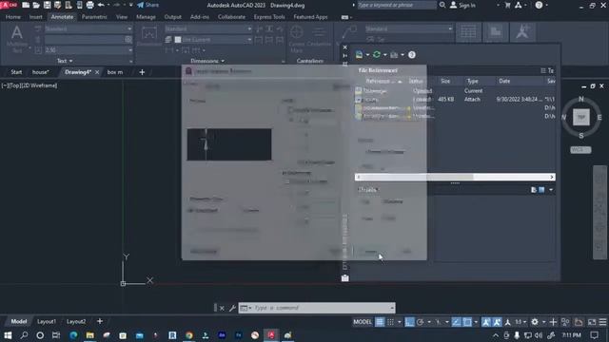Image resolution: width=609 pixels, height=342 pixels.
Task: Click the command line customize wrench icon
Action: 232,308
